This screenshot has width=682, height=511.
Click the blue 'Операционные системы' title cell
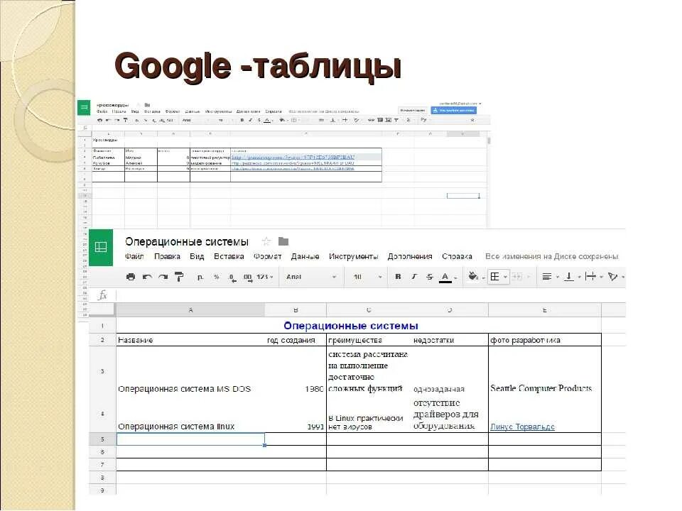click(x=351, y=326)
